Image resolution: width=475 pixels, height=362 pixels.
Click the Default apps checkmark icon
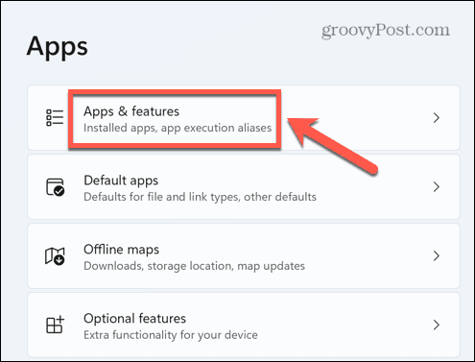point(55,187)
